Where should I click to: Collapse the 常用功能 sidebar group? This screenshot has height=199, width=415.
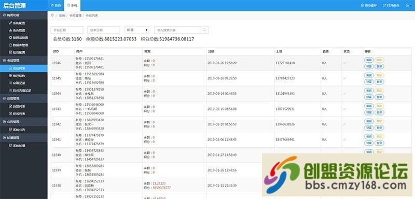click(x=23, y=16)
